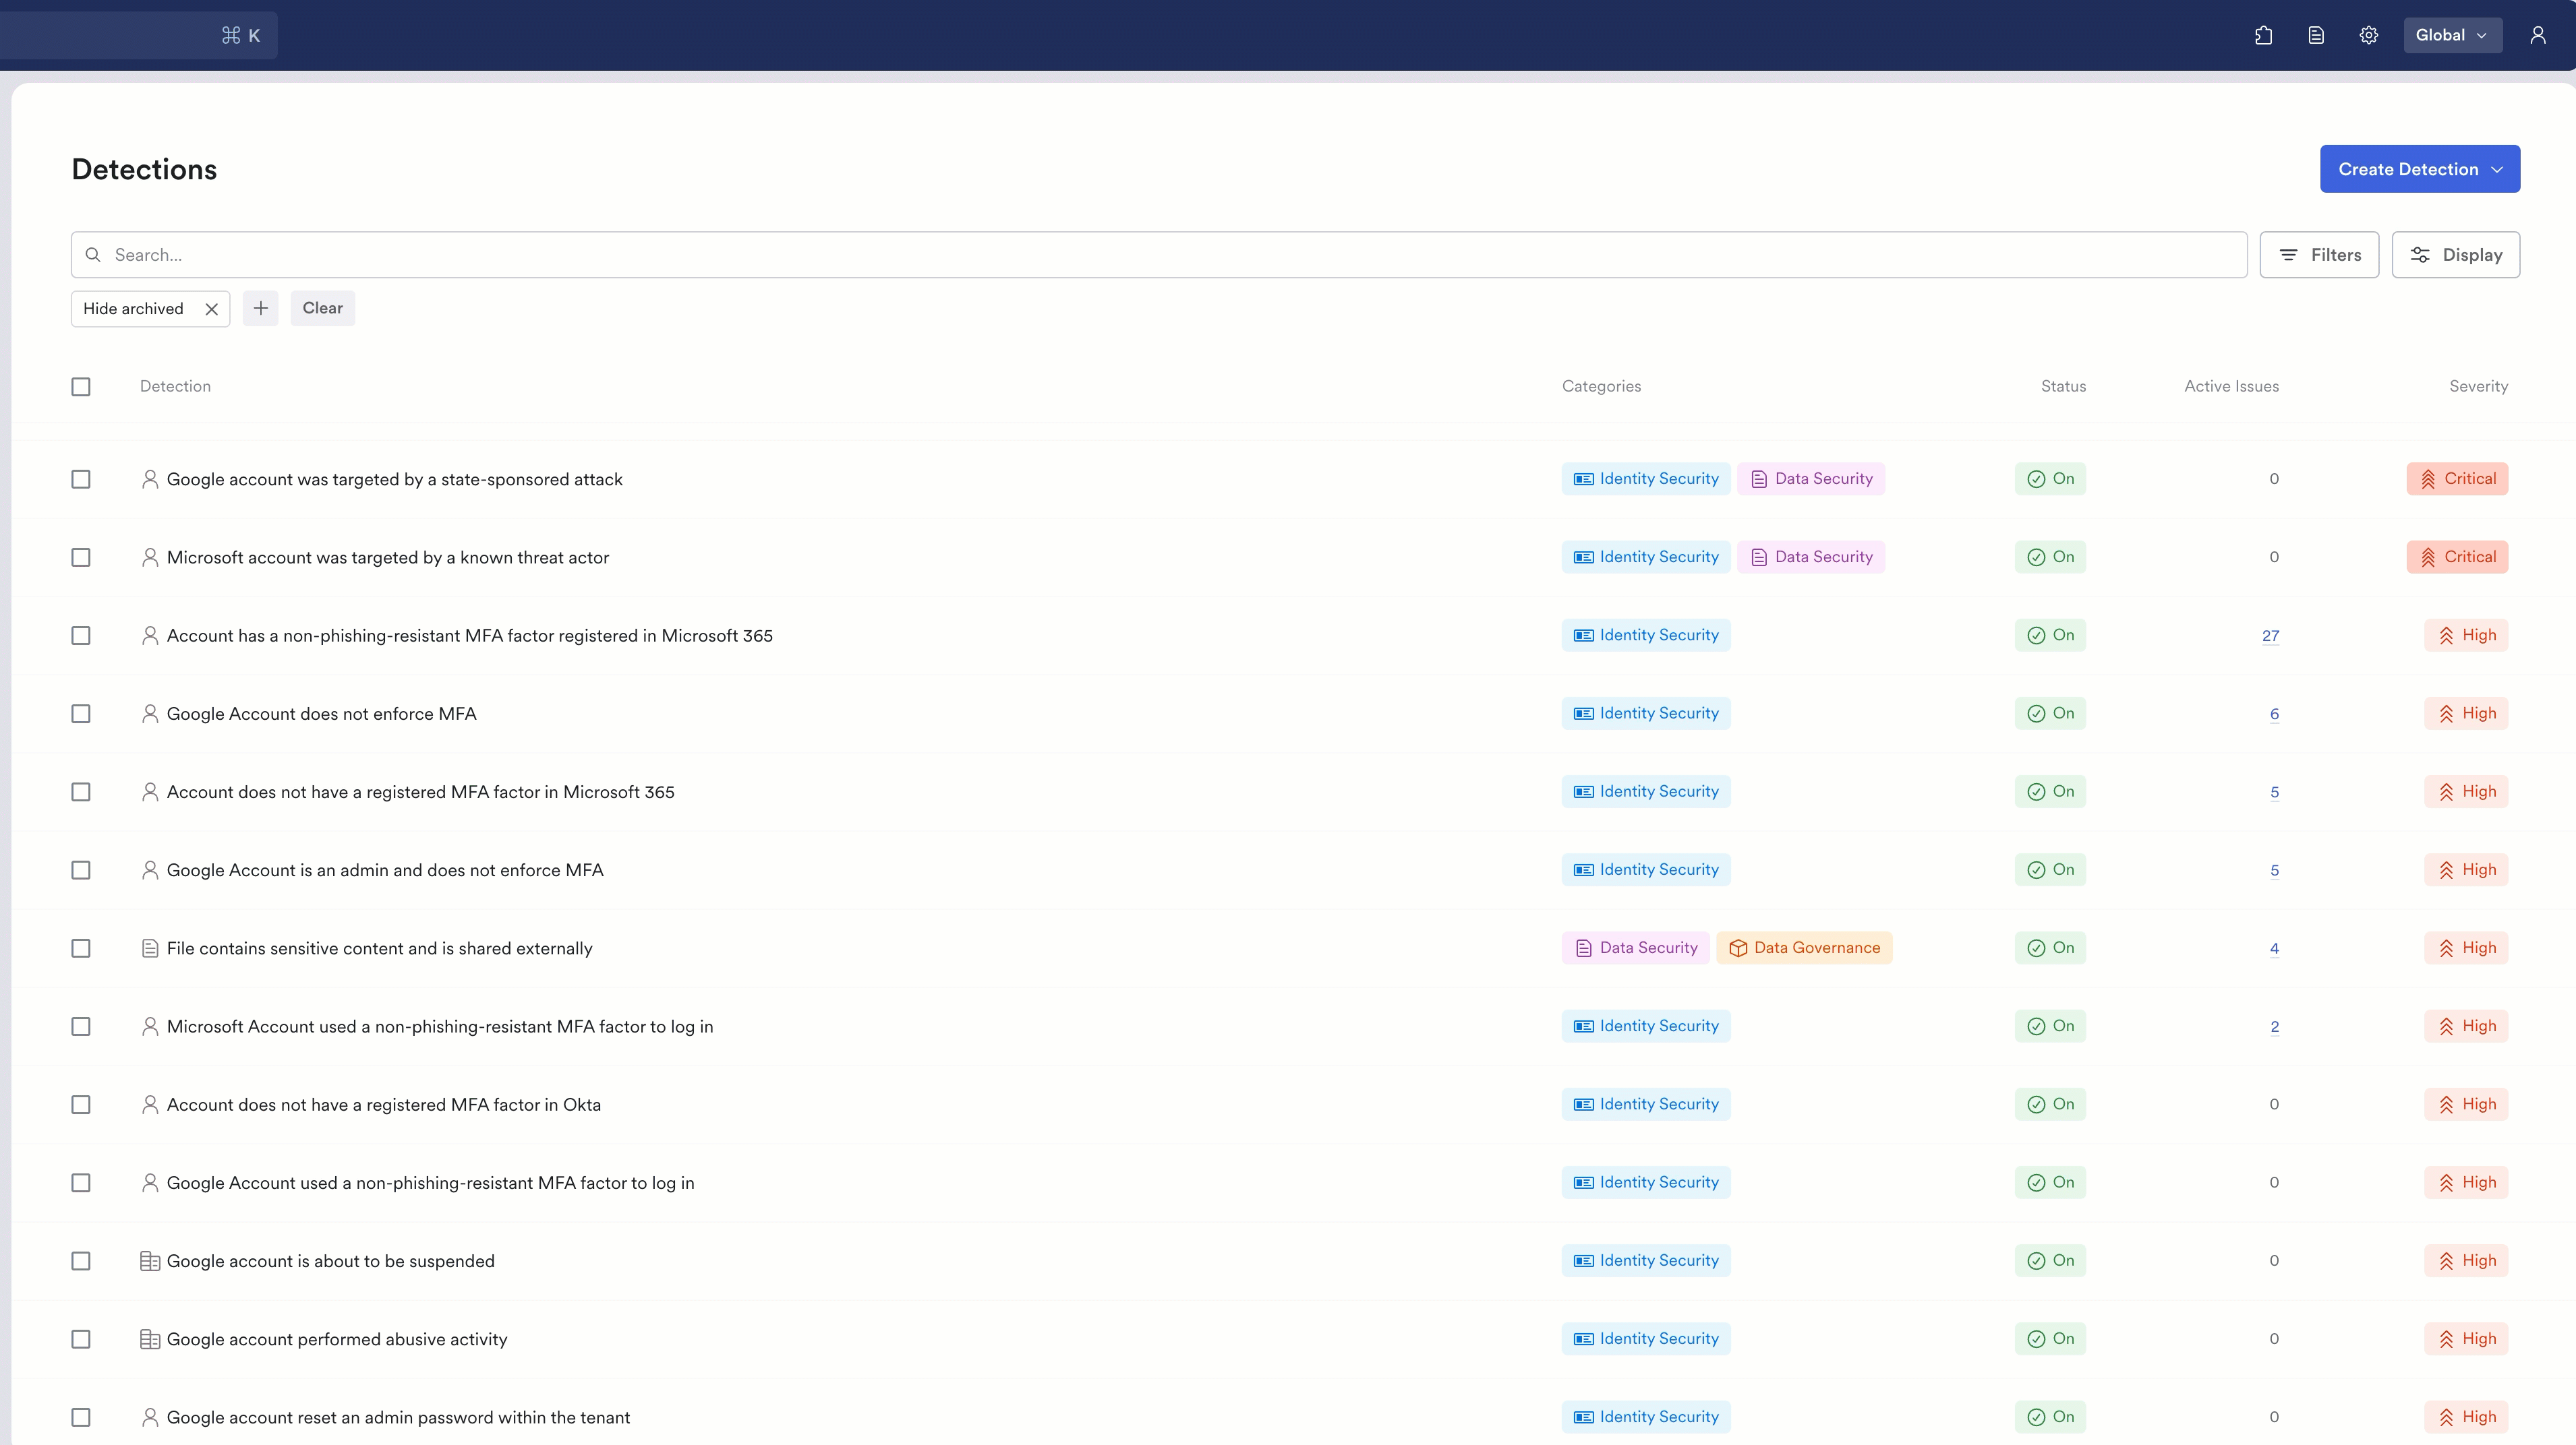Click Data Governance category tag
The height and width of the screenshot is (1445, 2576).
point(1804,948)
